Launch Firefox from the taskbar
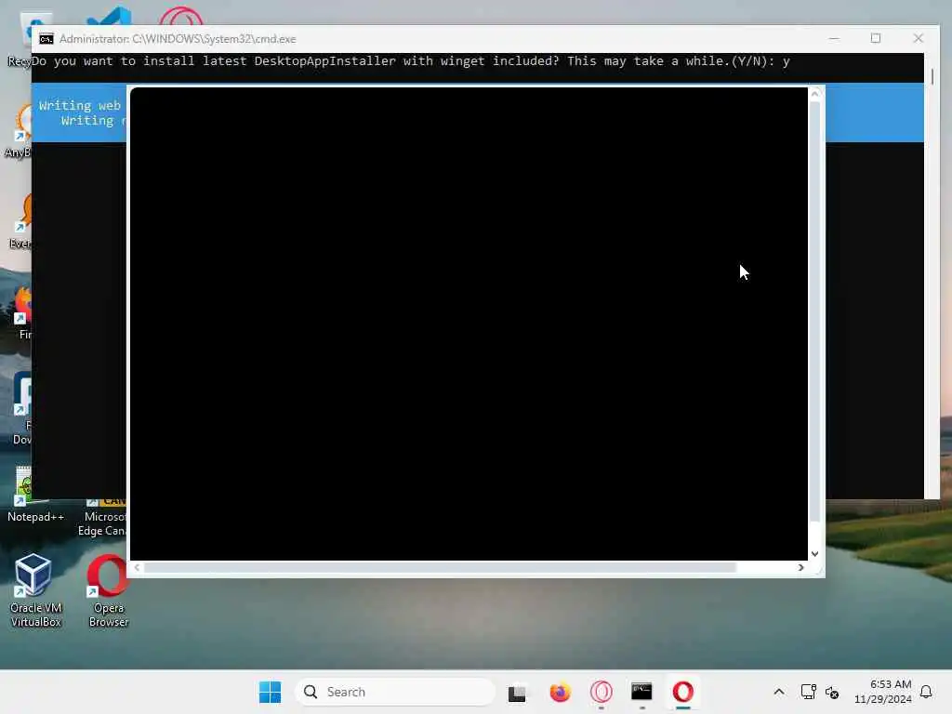The height and width of the screenshot is (714, 952). tap(560, 692)
